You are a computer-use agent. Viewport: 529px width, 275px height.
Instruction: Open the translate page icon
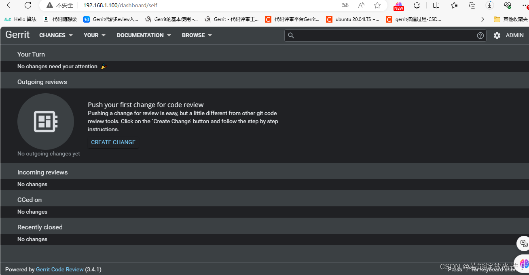click(345, 5)
